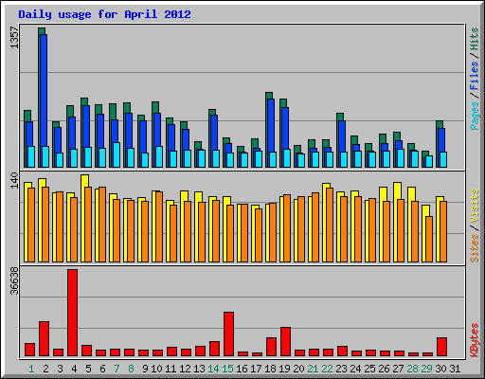Click the cyan pages bar for day 7
The image size is (485, 379).
[x=117, y=154]
